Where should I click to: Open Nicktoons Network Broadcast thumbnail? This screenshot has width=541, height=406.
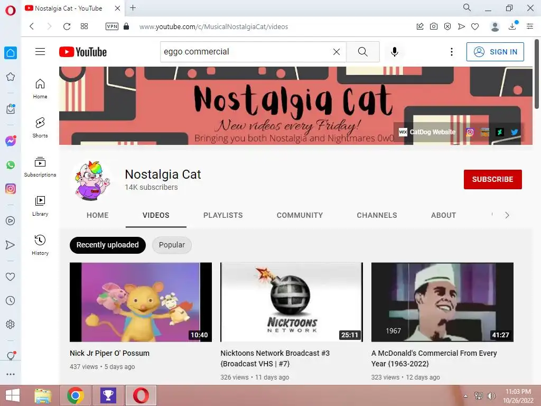coord(292,302)
